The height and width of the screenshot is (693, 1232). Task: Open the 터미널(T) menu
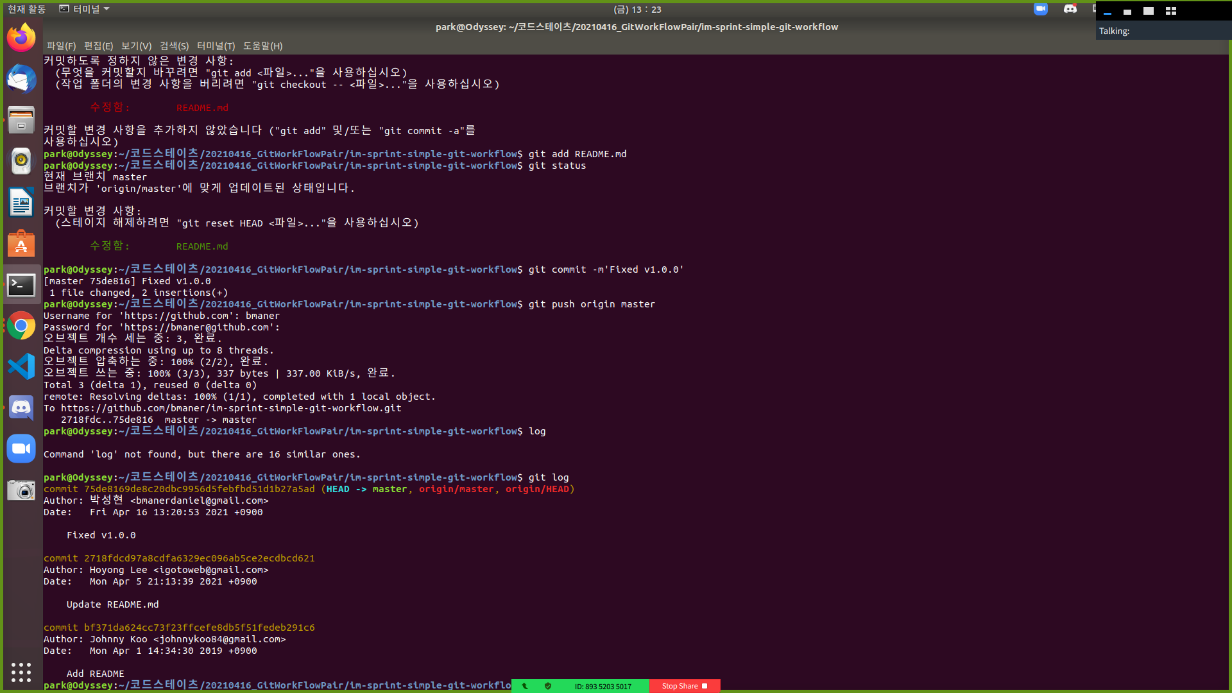(216, 46)
